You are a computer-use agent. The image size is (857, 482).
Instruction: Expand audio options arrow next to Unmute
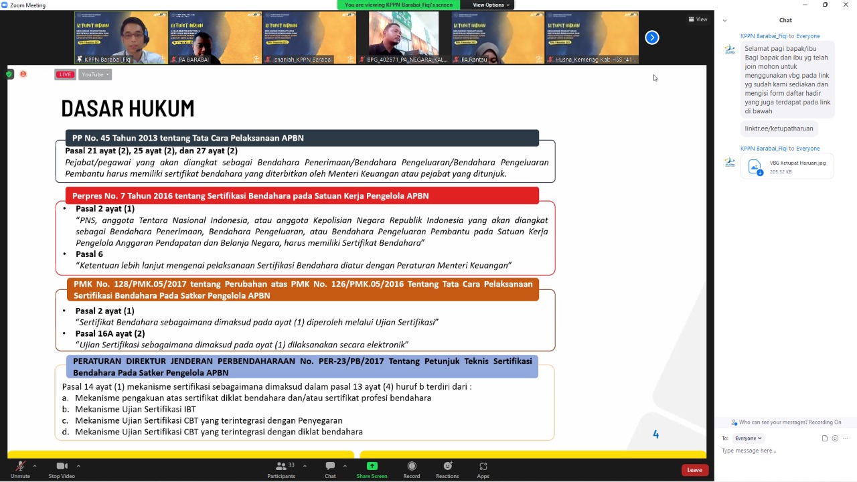click(34, 466)
